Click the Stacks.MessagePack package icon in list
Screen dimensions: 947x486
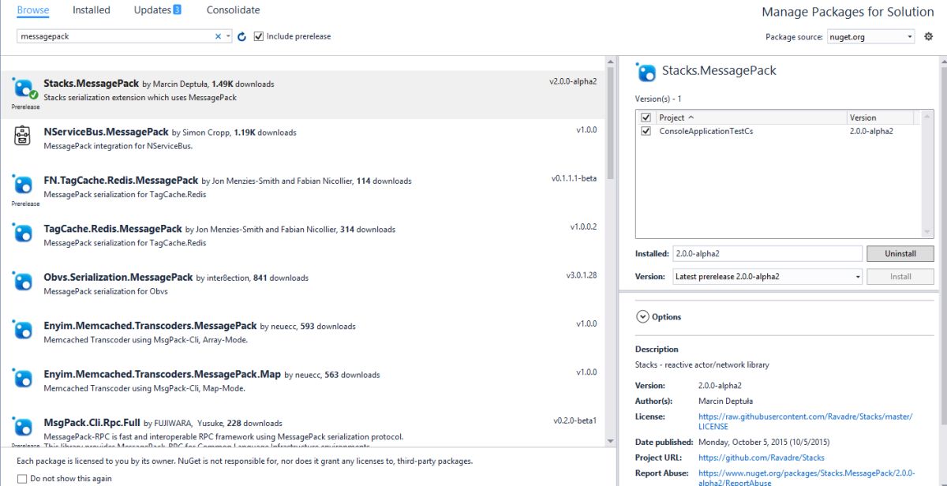pos(24,88)
